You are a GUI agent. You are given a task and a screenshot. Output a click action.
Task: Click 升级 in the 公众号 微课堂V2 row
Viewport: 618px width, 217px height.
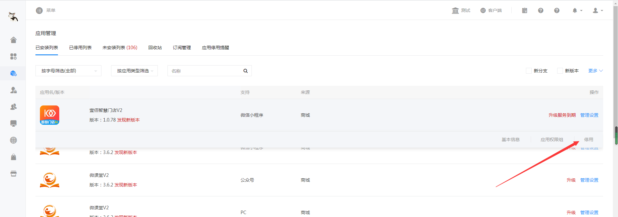(x=571, y=180)
